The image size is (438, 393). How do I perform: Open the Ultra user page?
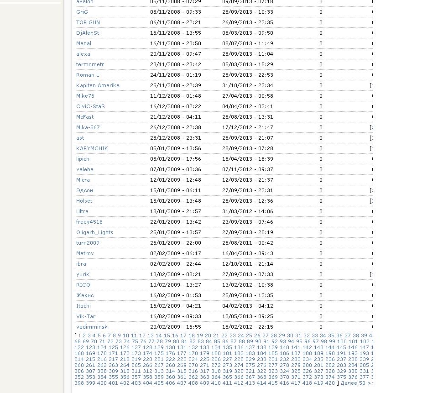[82, 211]
